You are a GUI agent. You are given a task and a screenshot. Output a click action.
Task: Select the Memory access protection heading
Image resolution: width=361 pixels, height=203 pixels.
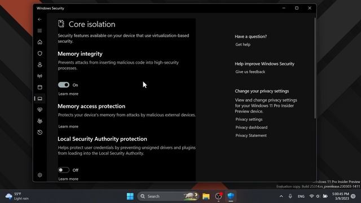(91, 107)
